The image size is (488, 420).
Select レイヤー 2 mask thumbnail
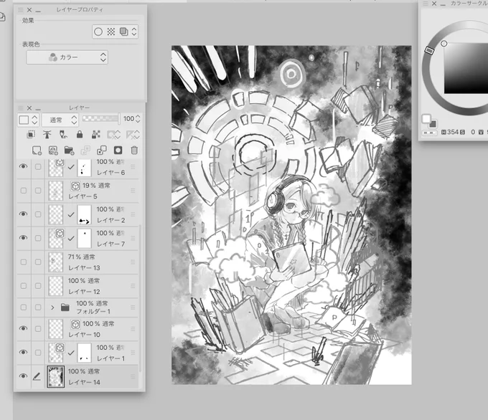85,214
